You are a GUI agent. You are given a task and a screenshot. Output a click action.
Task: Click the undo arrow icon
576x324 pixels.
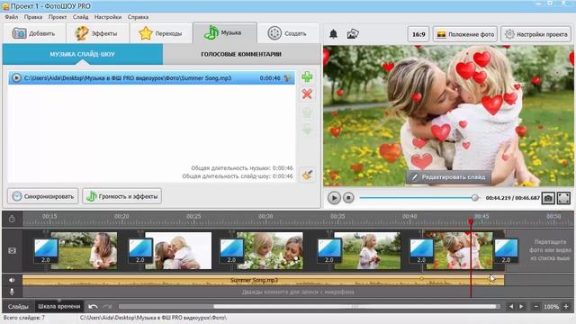click(93, 306)
